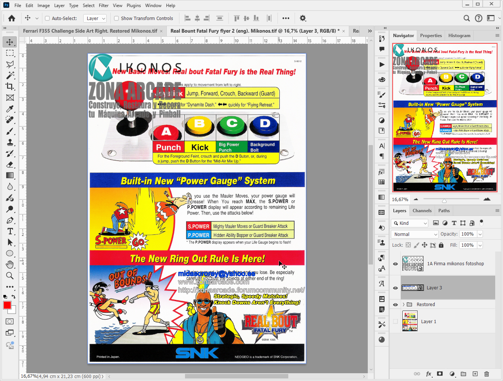Open the Navigator panel menu

click(497, 36)
